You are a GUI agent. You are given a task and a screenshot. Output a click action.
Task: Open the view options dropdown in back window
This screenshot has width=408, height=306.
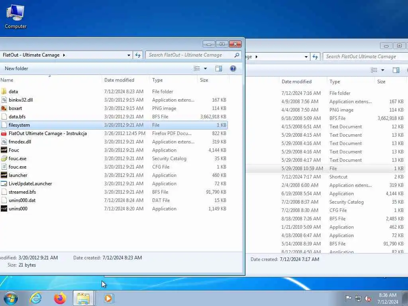[382, 70]
